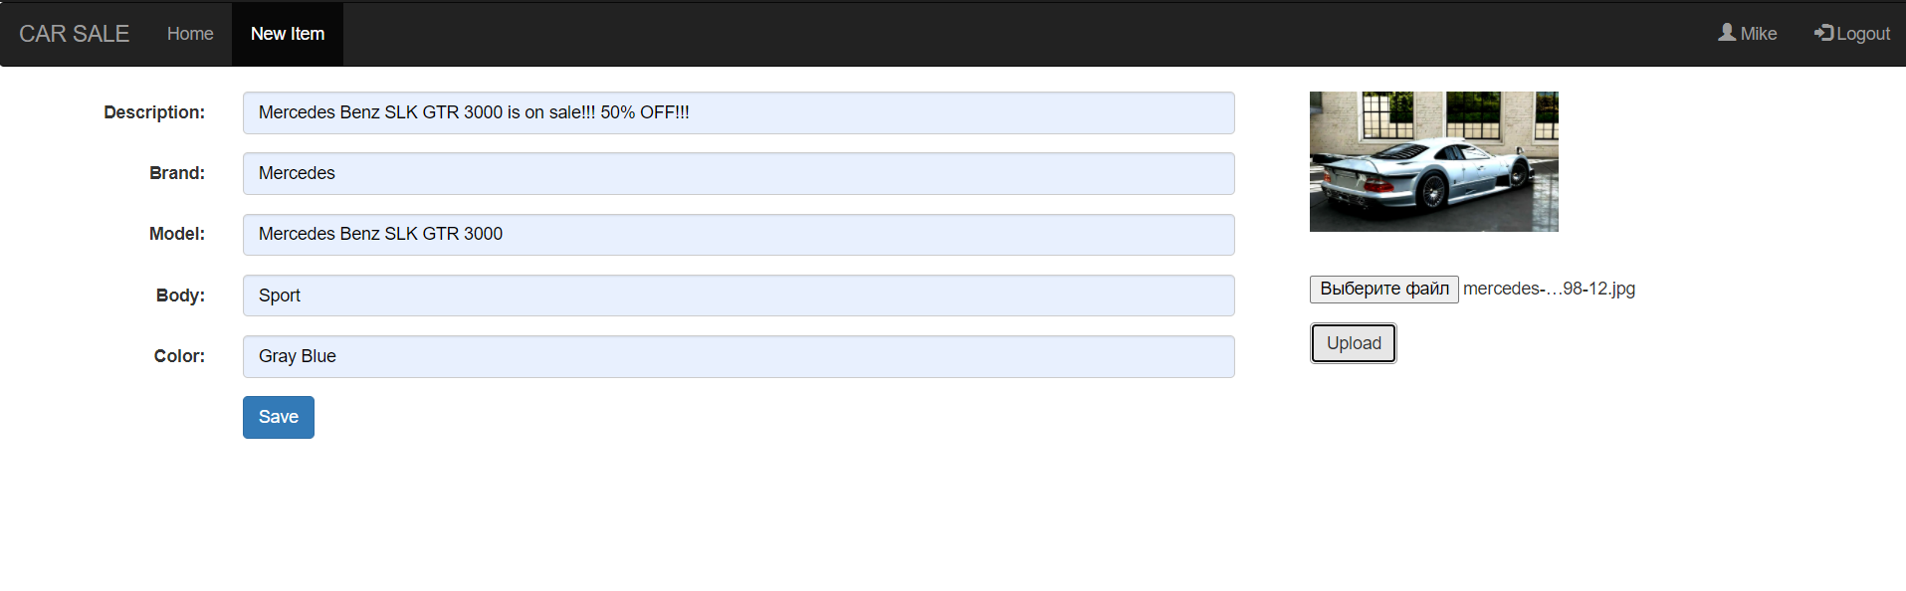Screen dimensions: 1906x591
Task: Click the Color field with Gray Blue
Action: click(x=739, y=356)
